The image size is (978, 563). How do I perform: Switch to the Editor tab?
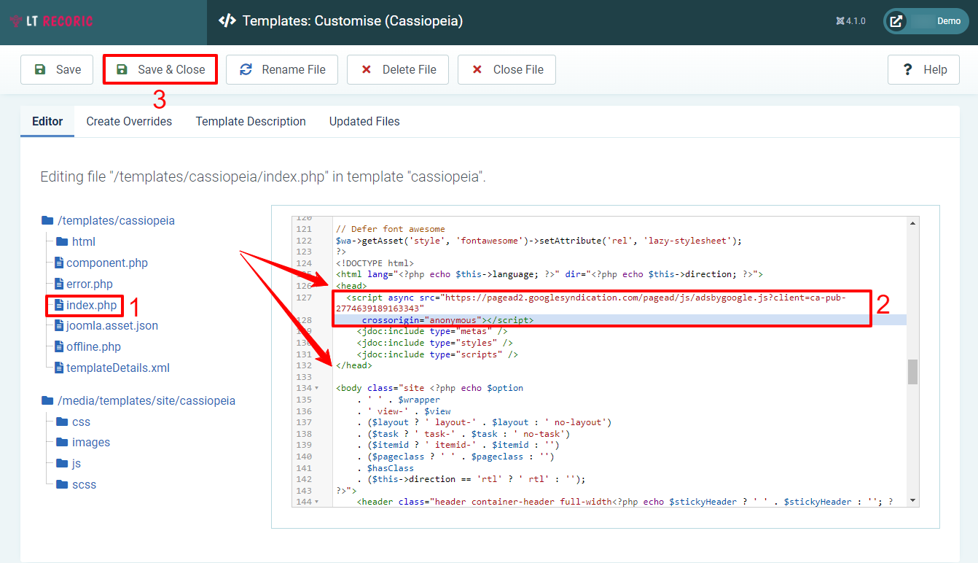click(47, 121)
